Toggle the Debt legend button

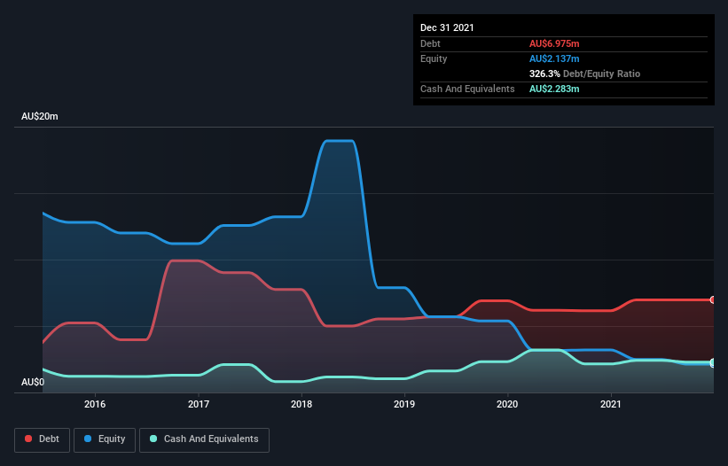click(x=43, y=439)
